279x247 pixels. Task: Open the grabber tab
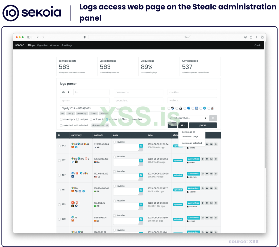(x=42, y=45)
